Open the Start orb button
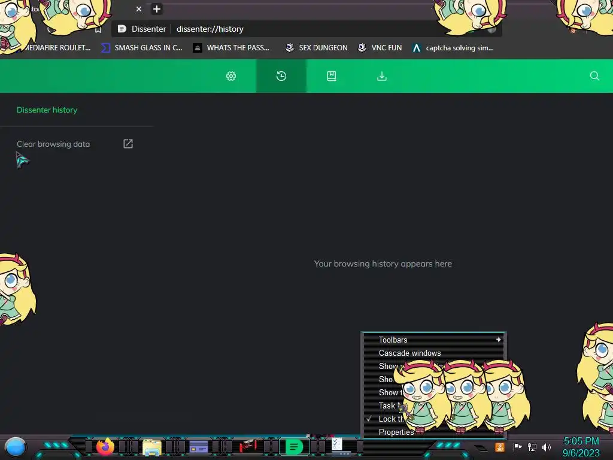The height and width of the screenshot is (460, 613). (16, 447)
